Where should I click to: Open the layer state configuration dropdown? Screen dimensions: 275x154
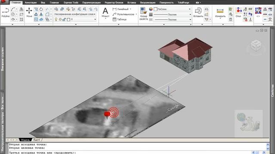[75, 14]
